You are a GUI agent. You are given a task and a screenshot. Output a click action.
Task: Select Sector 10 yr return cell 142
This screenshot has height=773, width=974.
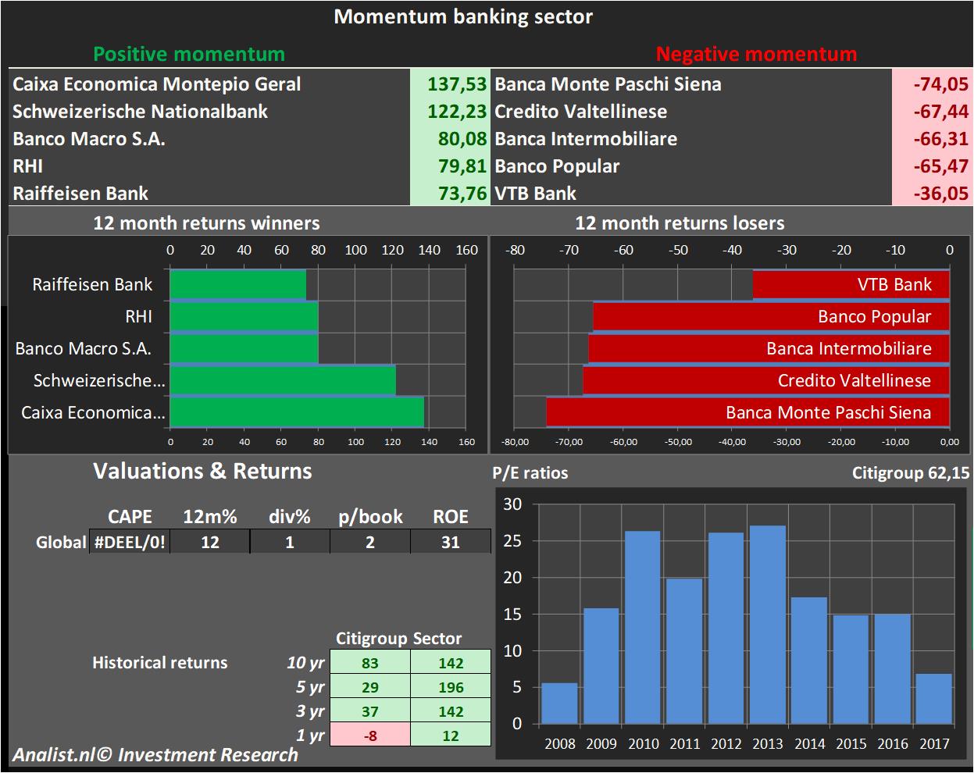click(451, 663)
